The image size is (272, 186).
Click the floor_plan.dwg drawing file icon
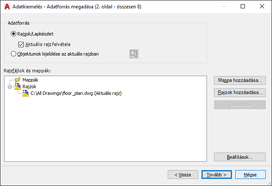click(x=25, y=94)
